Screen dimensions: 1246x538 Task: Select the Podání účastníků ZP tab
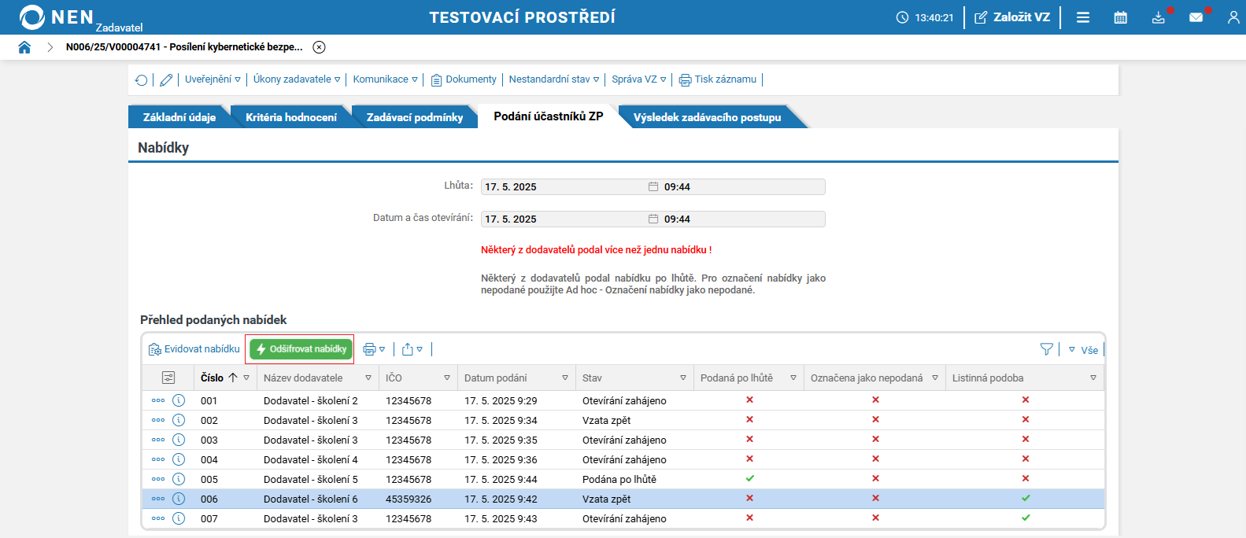click(x=549, y=116)
